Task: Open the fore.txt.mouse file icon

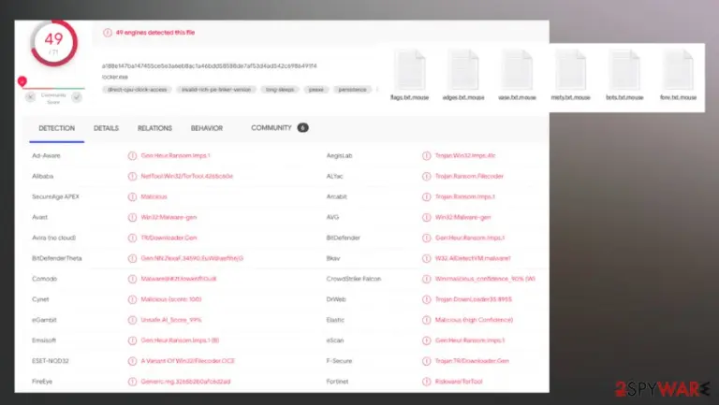Action: point(678,70)
